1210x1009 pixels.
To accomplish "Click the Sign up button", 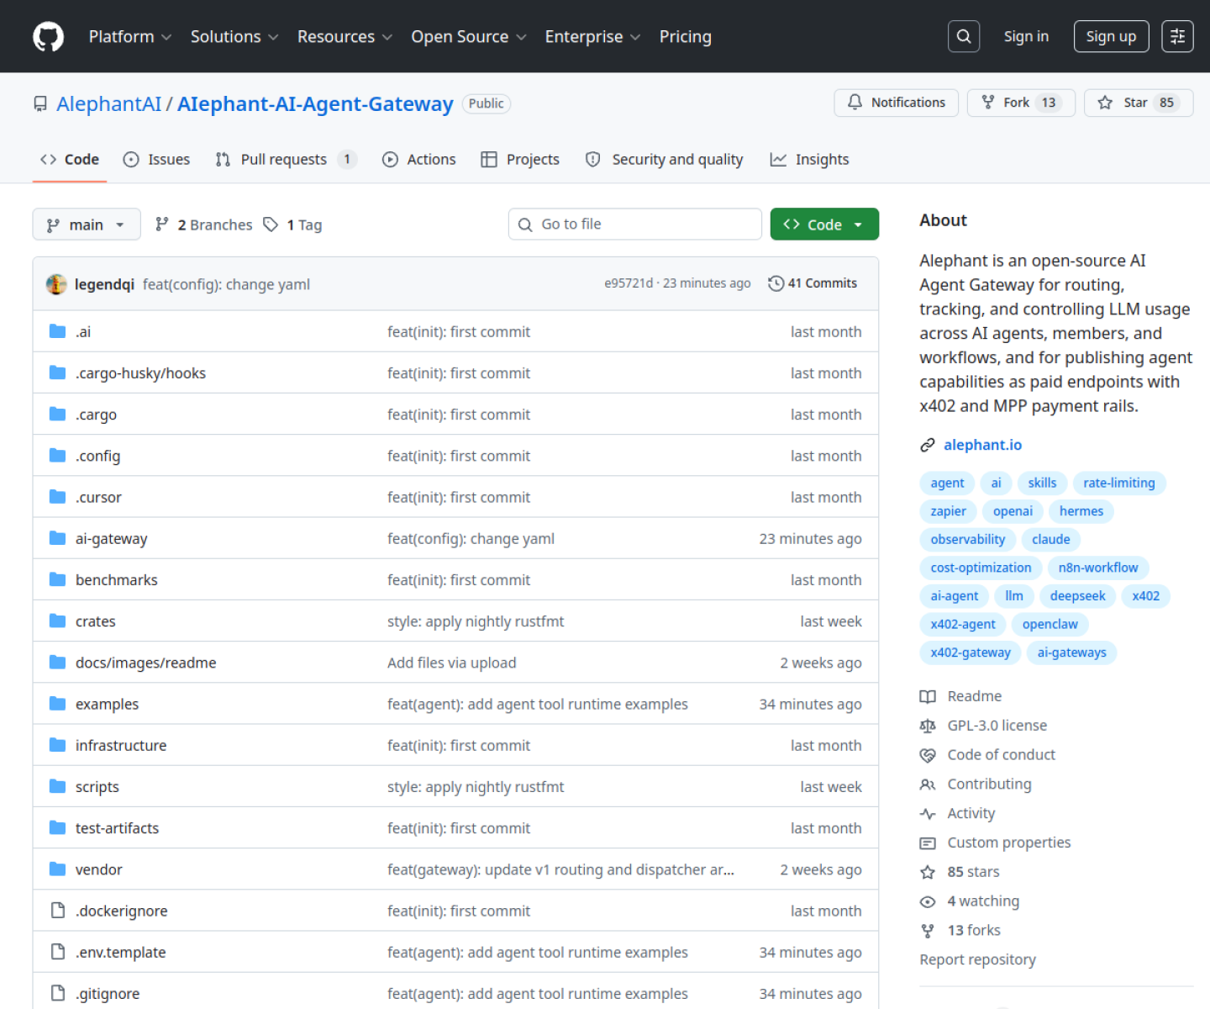I will 1111,36.
